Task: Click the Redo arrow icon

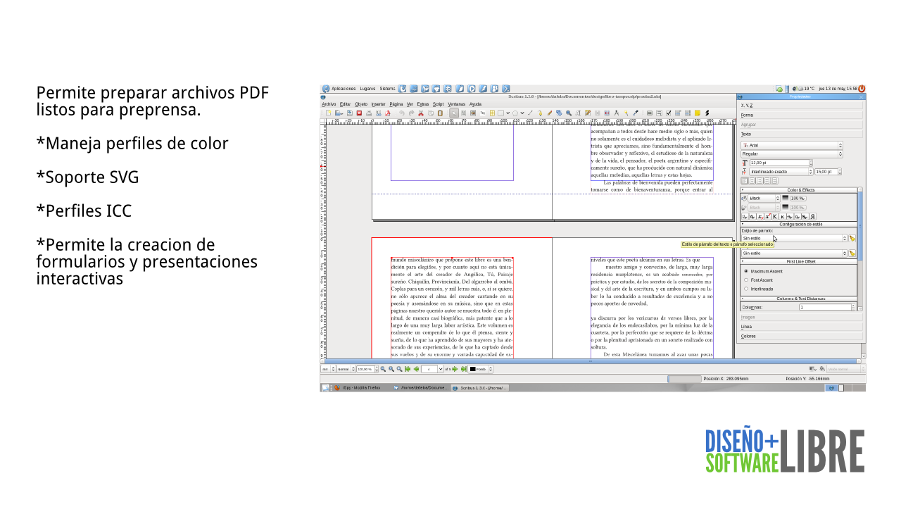Action: (x=412, y=113)
